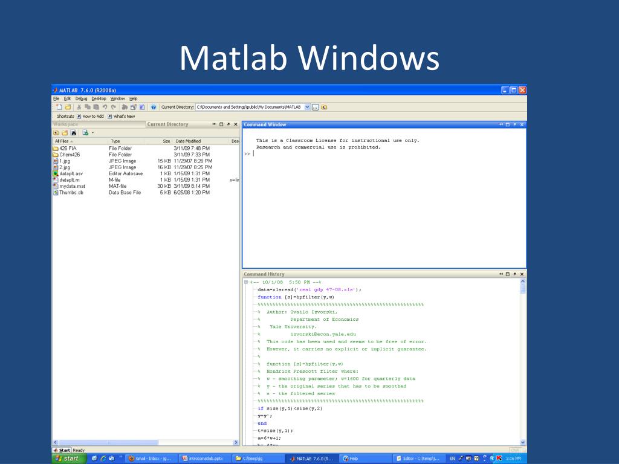The width and height of the screenshot is (619, 464).
Task: Click the Paste toolbar icon
Action: pos(96,107)
